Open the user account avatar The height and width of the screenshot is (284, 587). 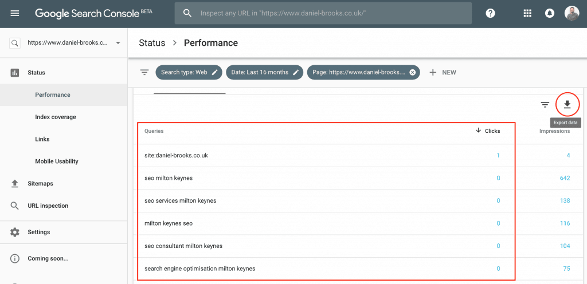572,13
